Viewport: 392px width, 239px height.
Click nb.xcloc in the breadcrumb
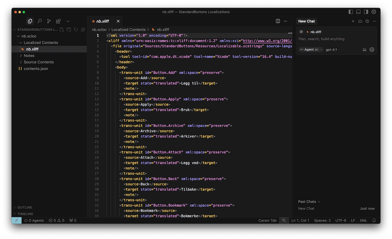(x=99, y=29)
